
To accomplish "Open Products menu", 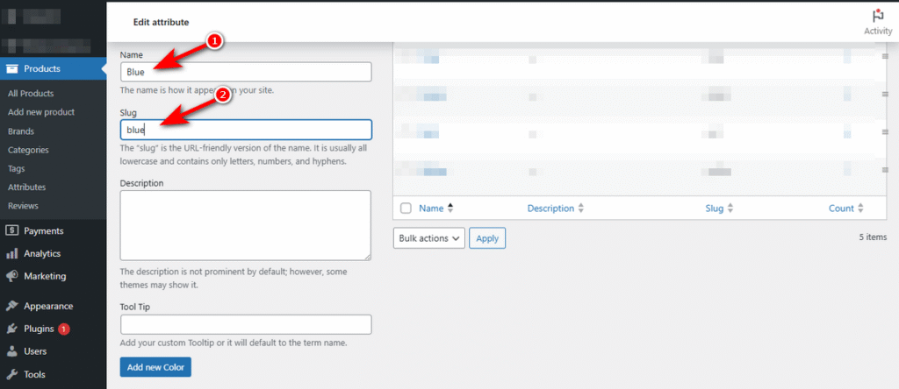I will (x=53, y=68).
